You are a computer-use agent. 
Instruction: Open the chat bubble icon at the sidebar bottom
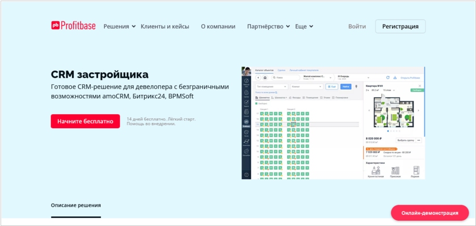(246, 175)
